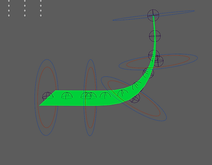Viewport: 212px width, 165px height.
Task: Select the second wireframe sphere below the top tip
Action: [x=155, y=36]
